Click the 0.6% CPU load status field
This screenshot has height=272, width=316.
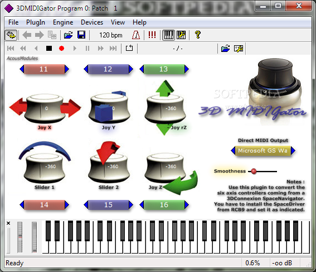pos(252,263)
